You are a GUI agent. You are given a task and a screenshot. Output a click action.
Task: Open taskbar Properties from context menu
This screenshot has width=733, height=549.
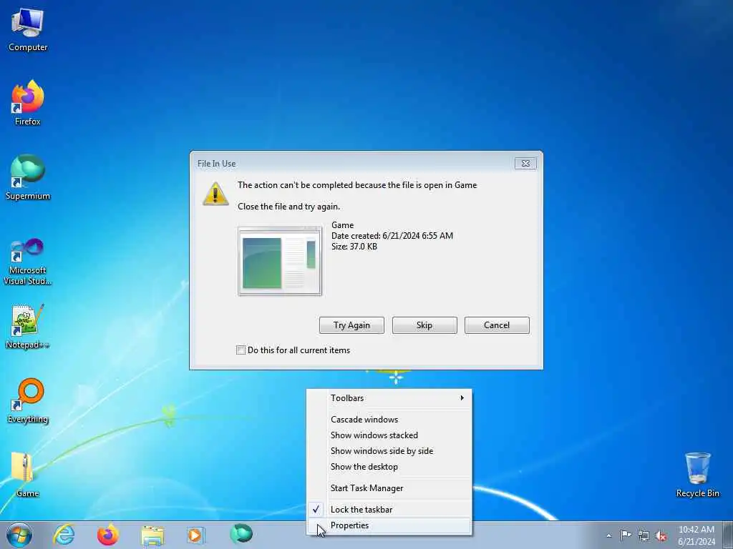tap(389, 525)
